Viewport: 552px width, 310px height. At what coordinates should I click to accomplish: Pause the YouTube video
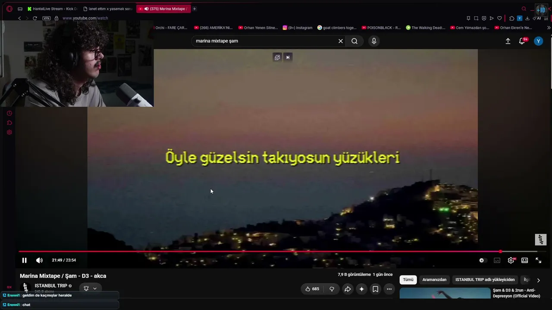(x=24, y=260)
